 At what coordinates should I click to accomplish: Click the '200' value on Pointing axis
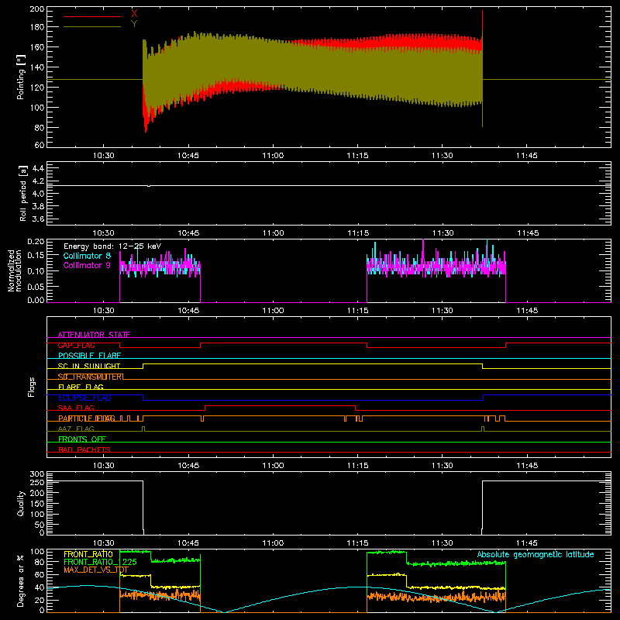point(37,9)
